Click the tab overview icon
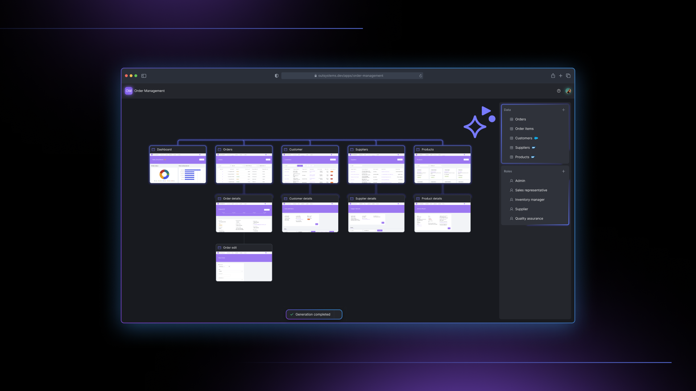The width and height of the screenshot is (696, 391). [x=568, y=76]
